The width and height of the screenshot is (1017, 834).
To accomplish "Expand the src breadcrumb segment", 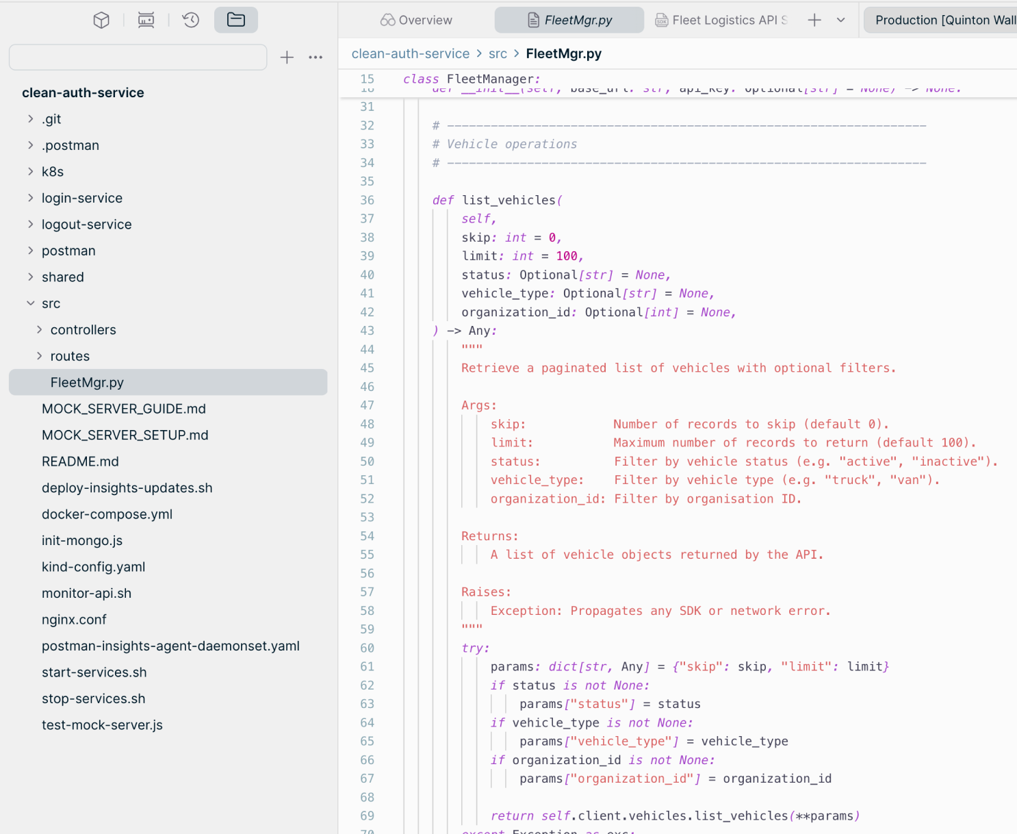I will click(498, 53).
